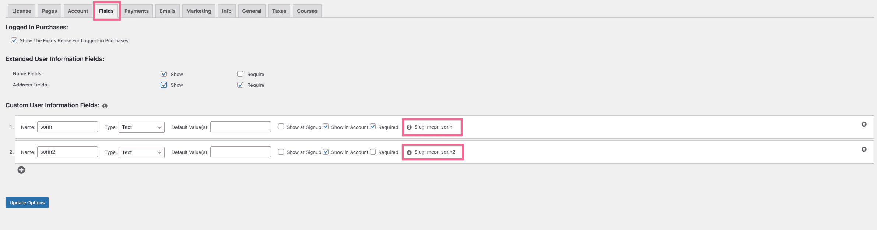Image resolution: width=877 pixels, height=230 pixels.
Task: Open the Courses tab
Action: 307,11
